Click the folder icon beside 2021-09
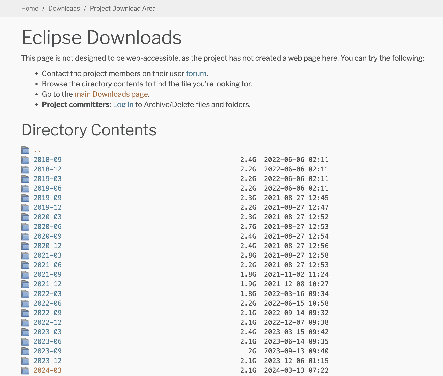443x376 pixels. coord(25,274)
